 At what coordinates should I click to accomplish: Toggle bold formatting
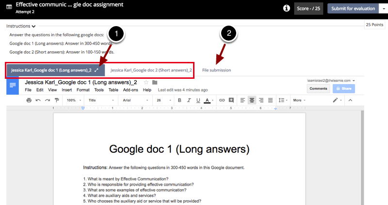pyautogui.click(x=179, y=100)
